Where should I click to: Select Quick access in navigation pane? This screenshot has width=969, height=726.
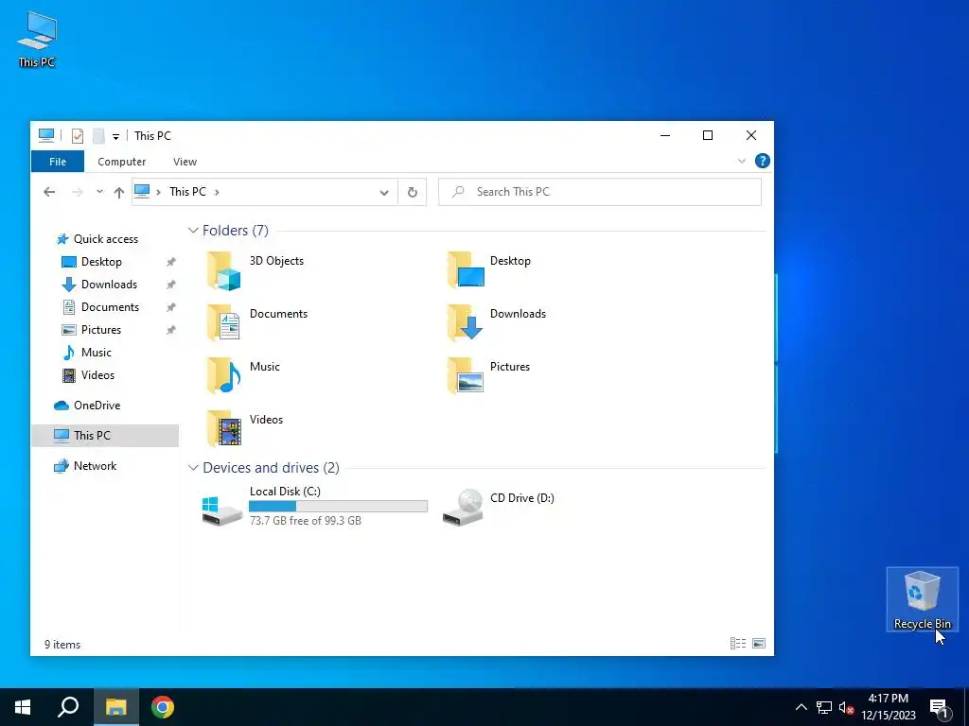[105, 239]
